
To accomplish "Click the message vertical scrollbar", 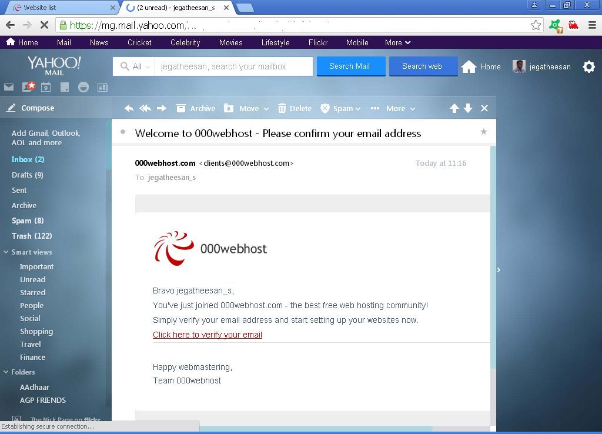I will click(x=493, y=258).
